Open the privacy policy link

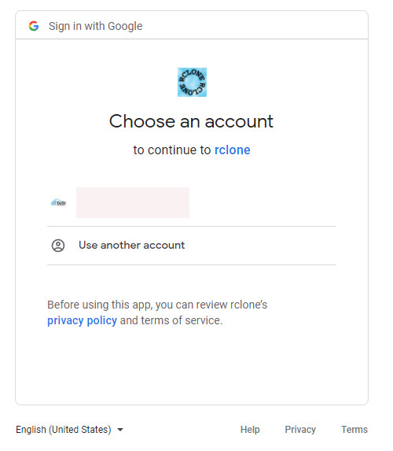83,320
